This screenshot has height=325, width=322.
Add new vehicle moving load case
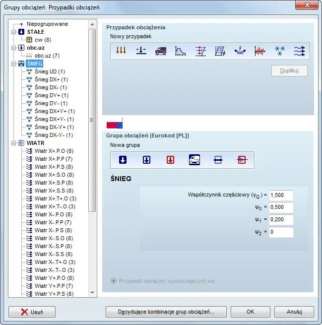pos(161,50)
